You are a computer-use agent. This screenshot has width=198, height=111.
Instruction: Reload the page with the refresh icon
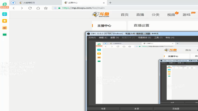coord(30,8)
